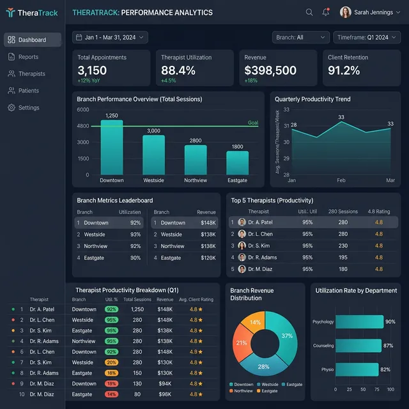Image resolution: width=409 pixels, height=409 pixels.
Task: Select Downtown 92% utilization row
Action: click(109, 223)
